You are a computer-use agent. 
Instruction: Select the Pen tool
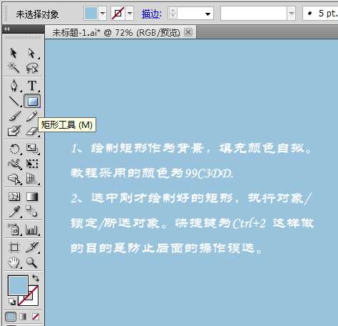[14, 85]
